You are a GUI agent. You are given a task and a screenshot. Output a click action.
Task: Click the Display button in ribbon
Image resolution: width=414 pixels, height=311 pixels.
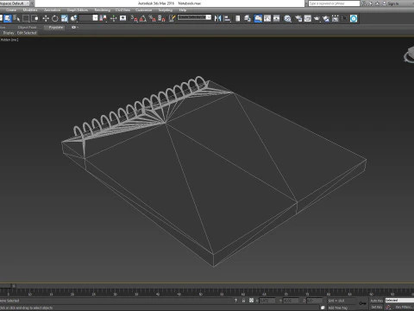(x=9, y=33)
